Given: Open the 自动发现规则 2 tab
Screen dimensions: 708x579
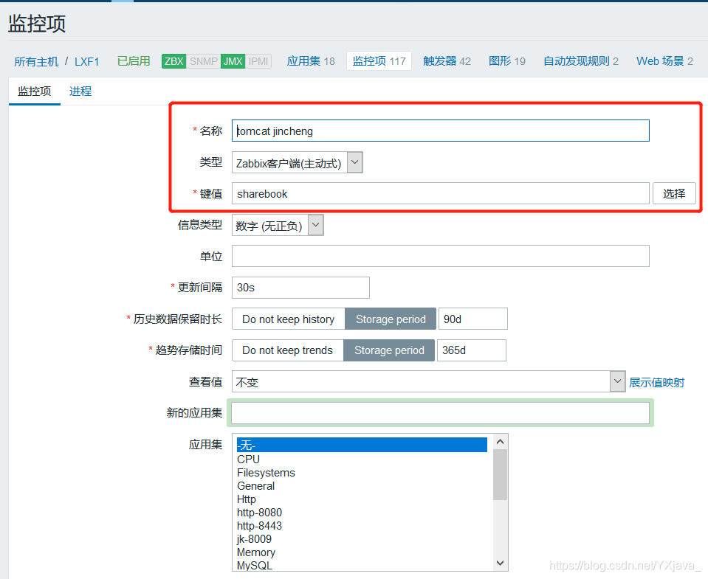Looking at the screenshot, I should coord(581,61).
